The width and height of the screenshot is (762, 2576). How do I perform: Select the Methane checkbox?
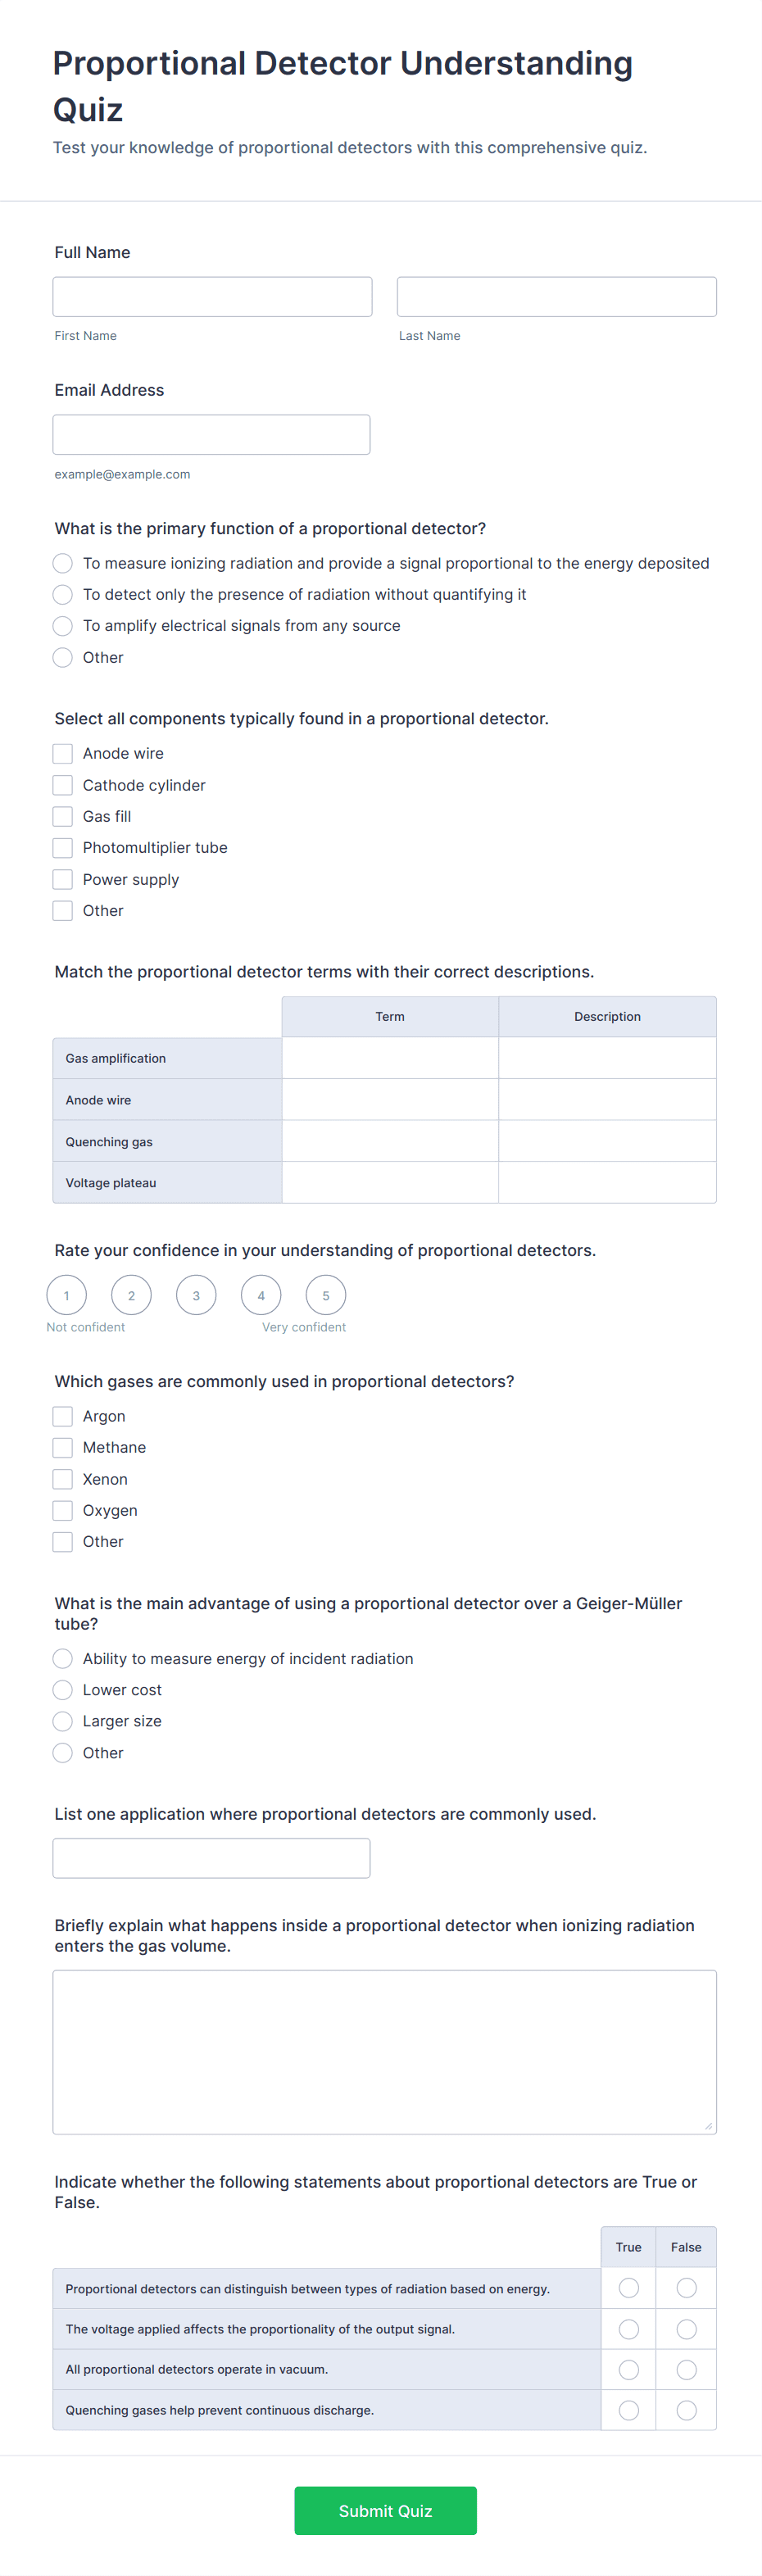62,1447
